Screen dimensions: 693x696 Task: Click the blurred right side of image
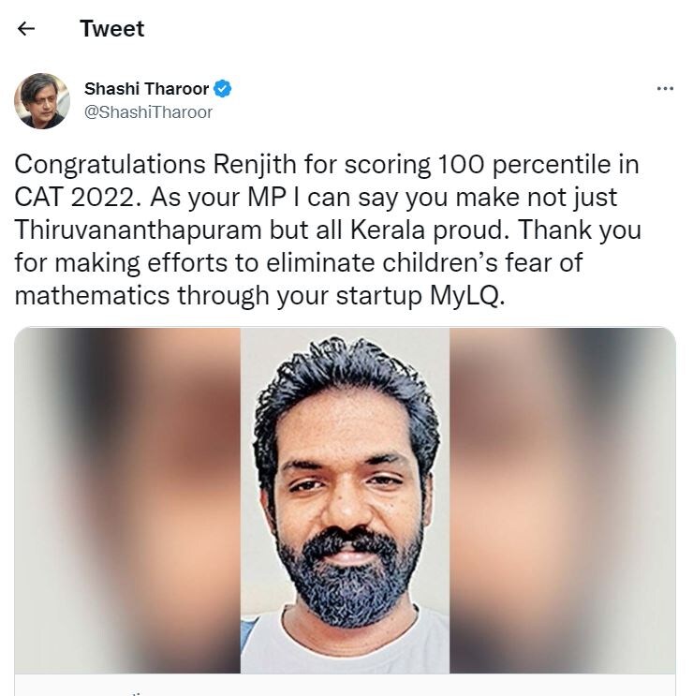click(563, 500)
